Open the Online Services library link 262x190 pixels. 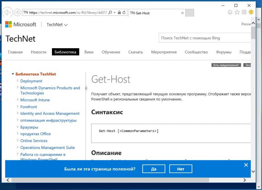pyautogui.click(x=34, y=141)
